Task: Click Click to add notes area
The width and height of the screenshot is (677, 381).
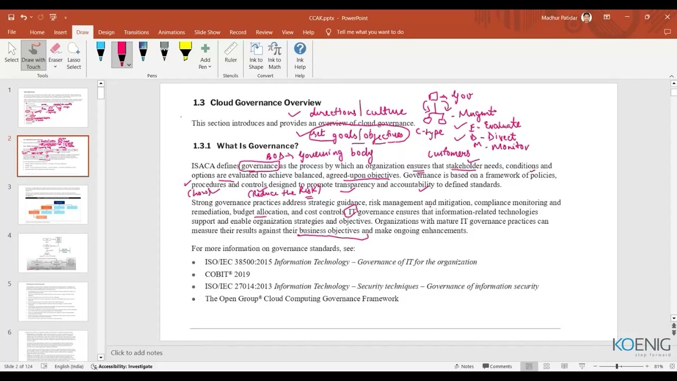Action: pos(136,353)
